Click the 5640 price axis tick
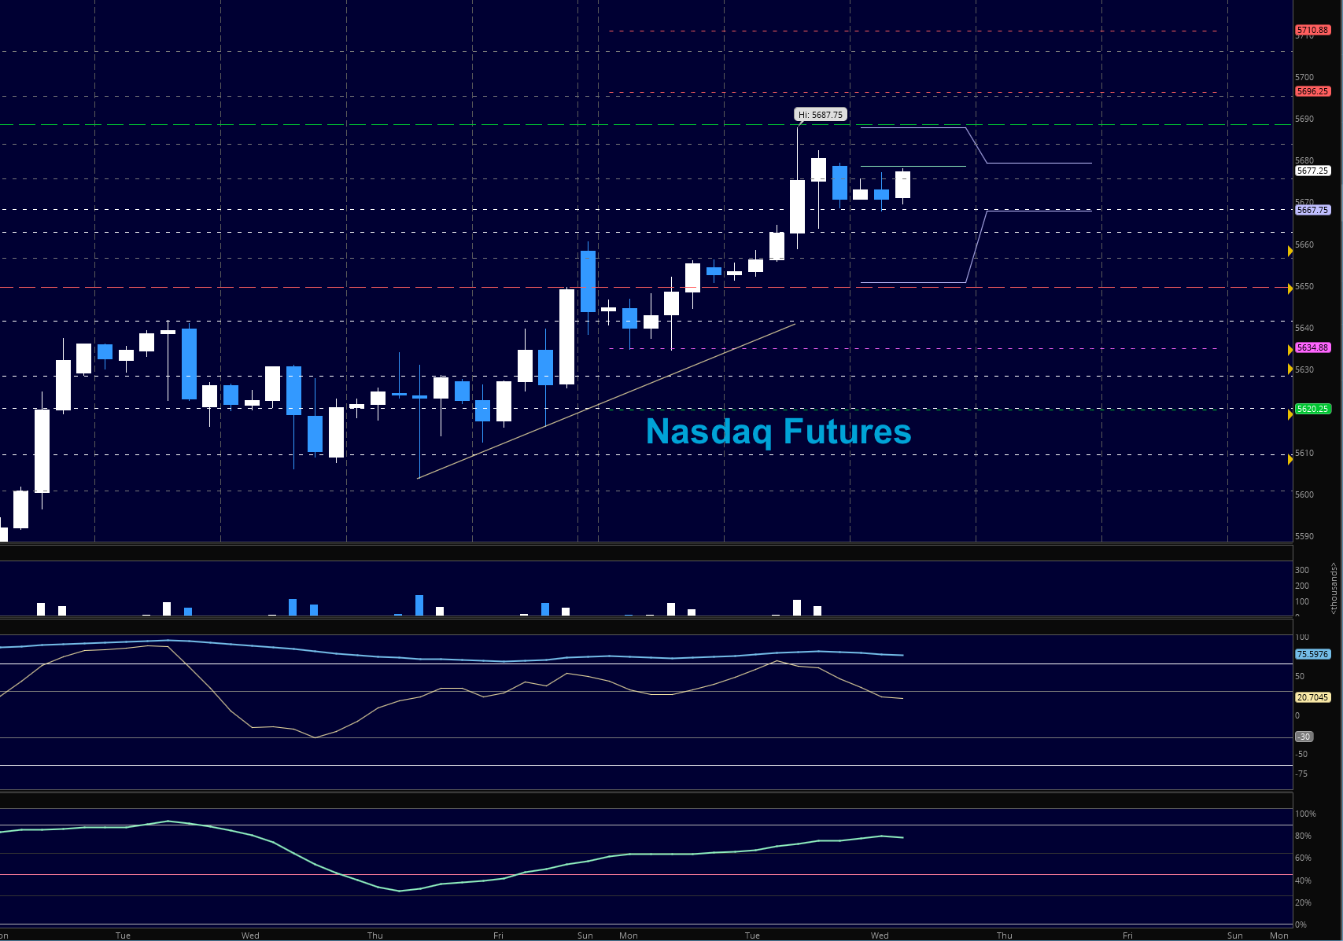 1304,328
